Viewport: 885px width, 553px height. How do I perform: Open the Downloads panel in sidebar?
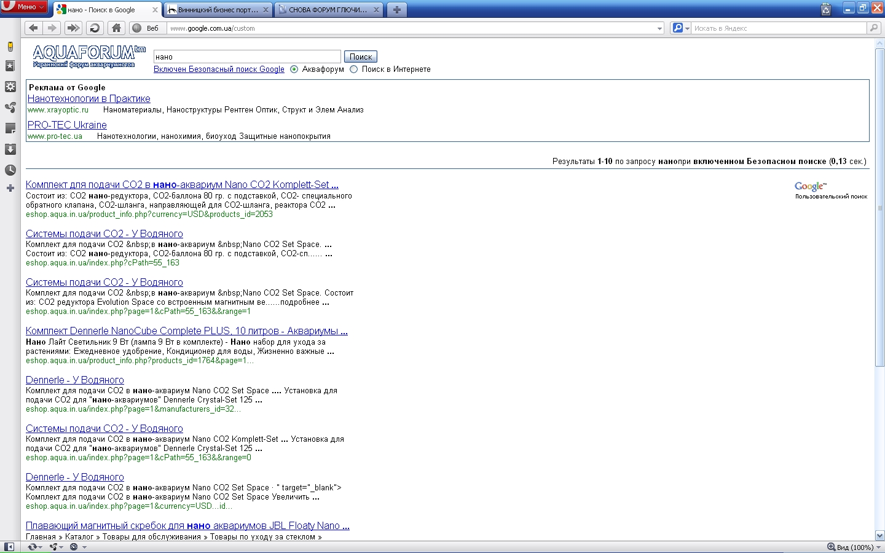(x=10, y=149)
